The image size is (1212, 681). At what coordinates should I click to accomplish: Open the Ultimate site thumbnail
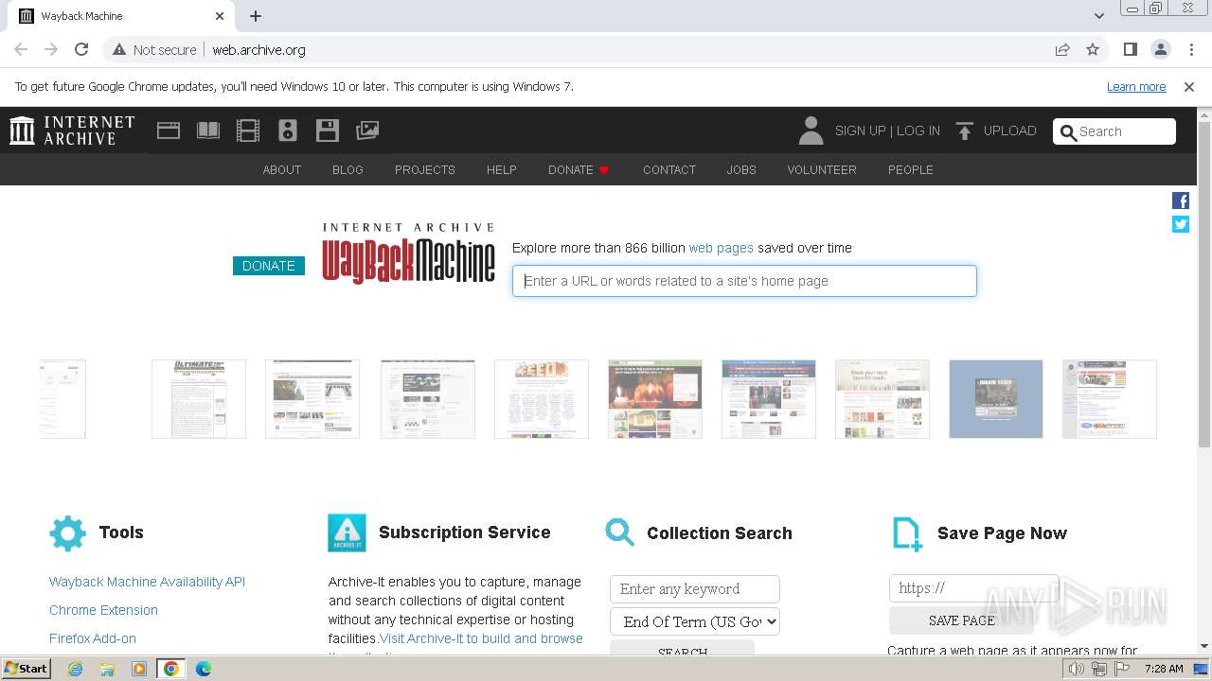coord(199,399)
